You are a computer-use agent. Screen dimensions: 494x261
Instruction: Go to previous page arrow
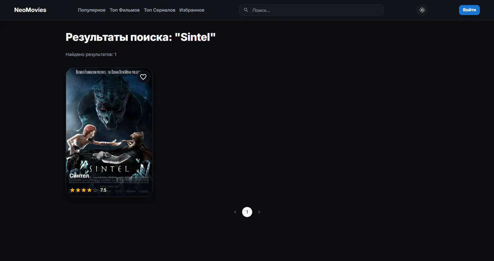[x=235, y=212]
